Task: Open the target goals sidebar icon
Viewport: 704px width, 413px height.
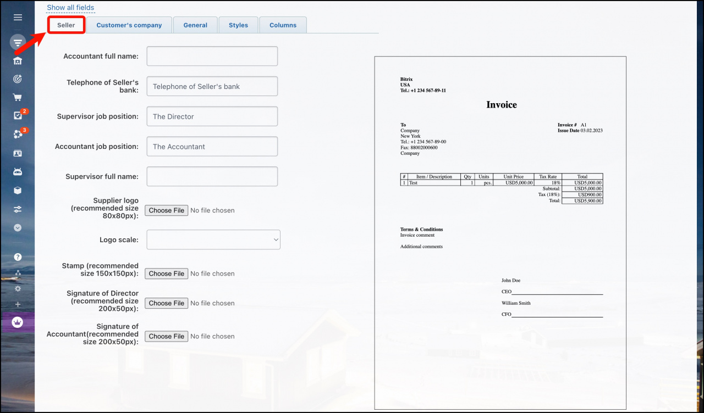Action: 18,79
